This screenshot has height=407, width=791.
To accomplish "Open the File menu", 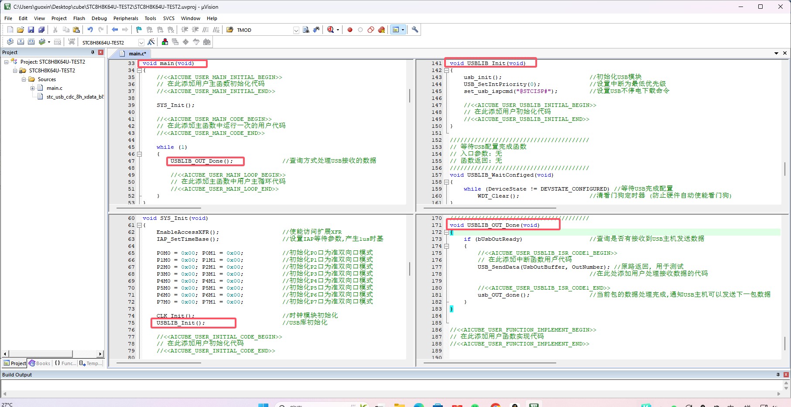I will [8, 18].
